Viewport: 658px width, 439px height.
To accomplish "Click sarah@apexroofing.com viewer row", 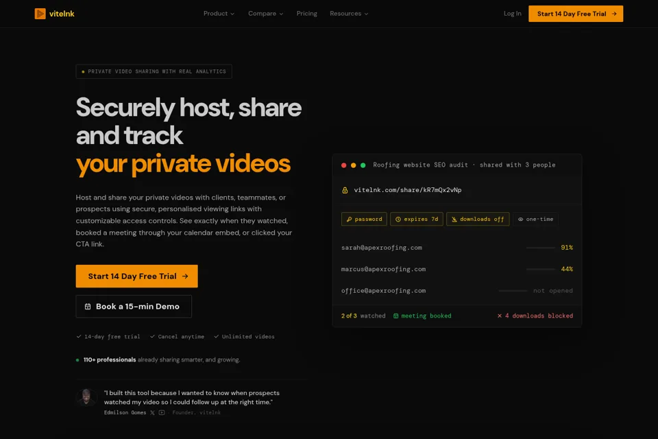I will (x=457, y=248).
